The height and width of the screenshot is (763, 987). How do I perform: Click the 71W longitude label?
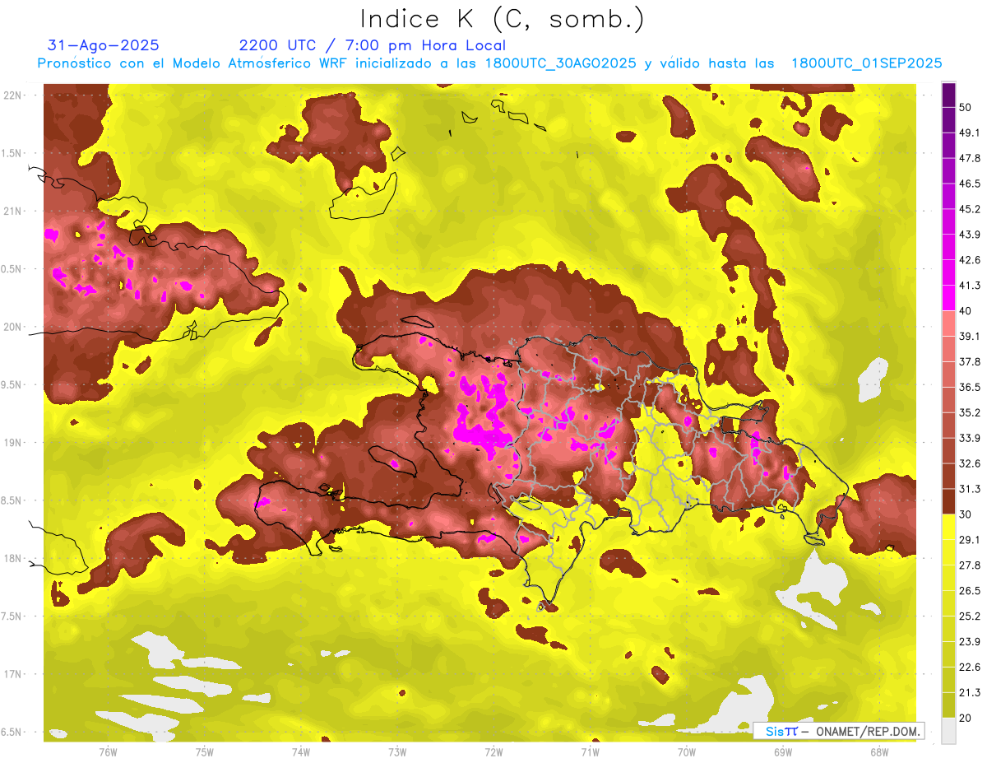click(x=590, y=751)
